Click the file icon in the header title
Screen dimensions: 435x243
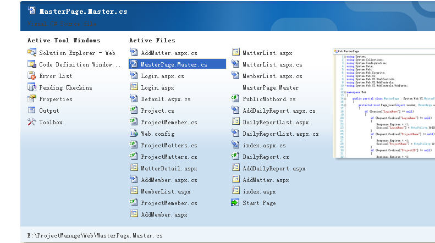(x=32, y=10)
